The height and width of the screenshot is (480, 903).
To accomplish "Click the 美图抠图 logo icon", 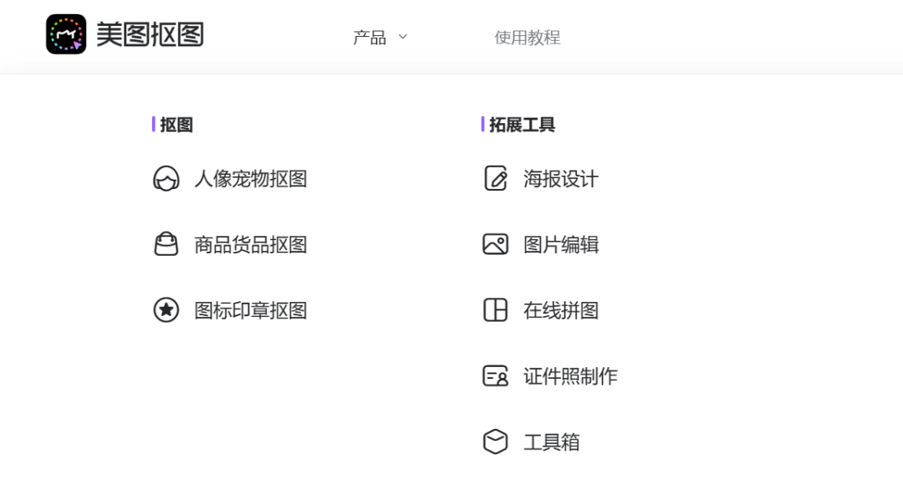I will (66, 34).
